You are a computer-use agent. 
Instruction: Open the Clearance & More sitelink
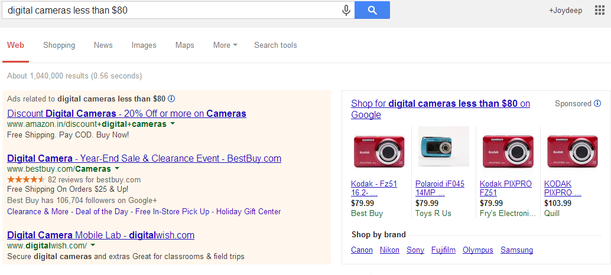(x=38, y=212)
